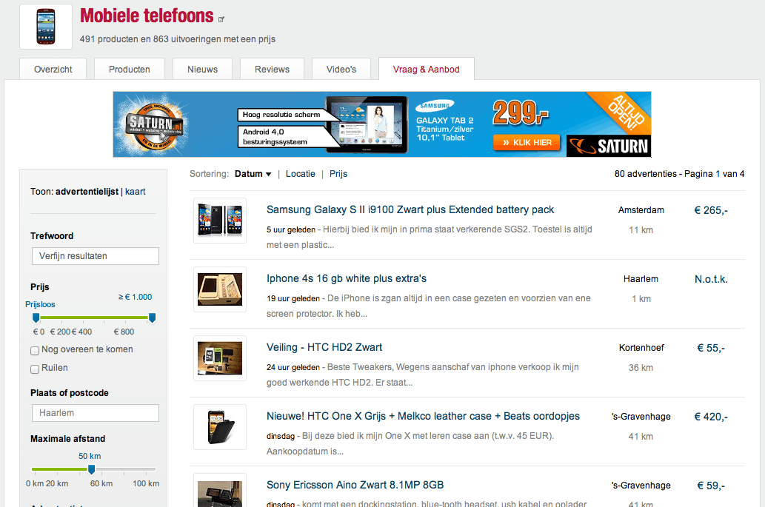
Task: Click the Mobiele telefoons heading
Action: (x=147, y=16)
